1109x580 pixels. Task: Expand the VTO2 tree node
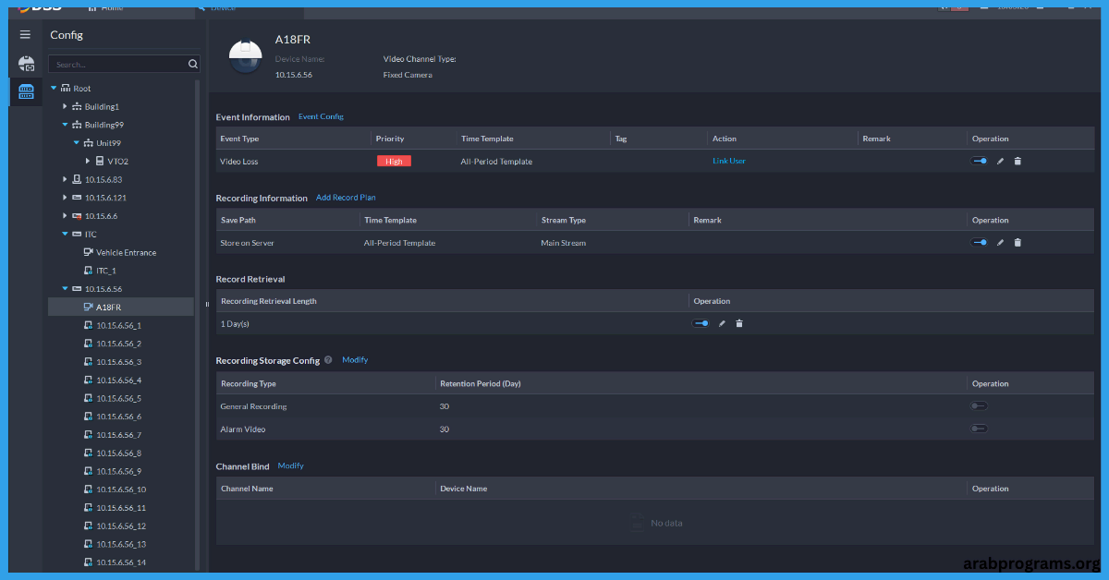pyautogui.click(x=88, y=162)
